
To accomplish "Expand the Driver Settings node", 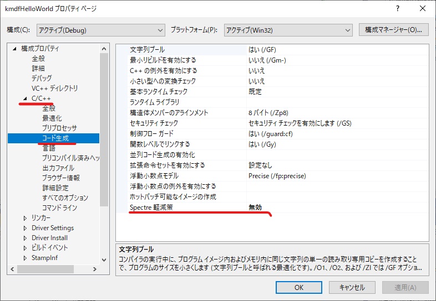I will click(x=25, y=228).
